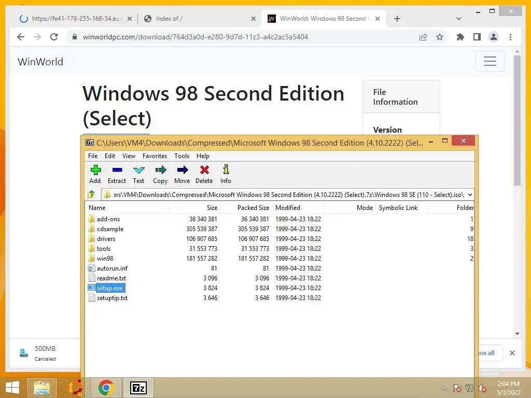Click the Copy toolbar button in 7-Zip

click(x=160, y=174)
